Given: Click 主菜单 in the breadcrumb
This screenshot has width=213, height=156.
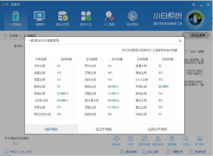Looking at the screenshot, I should click(13, 36).
